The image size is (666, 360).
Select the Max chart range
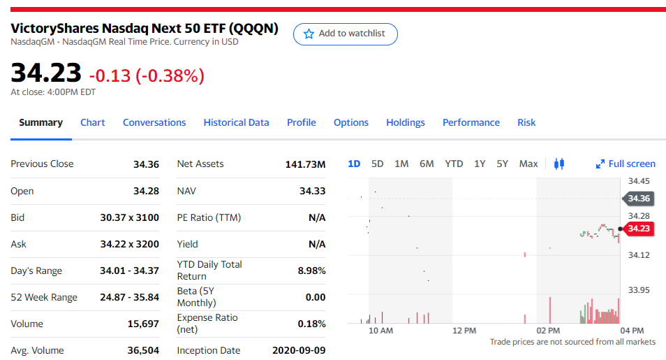(x=528, y=164)
